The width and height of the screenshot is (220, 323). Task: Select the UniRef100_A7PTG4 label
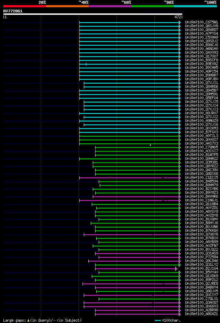[x=201, y=33]
